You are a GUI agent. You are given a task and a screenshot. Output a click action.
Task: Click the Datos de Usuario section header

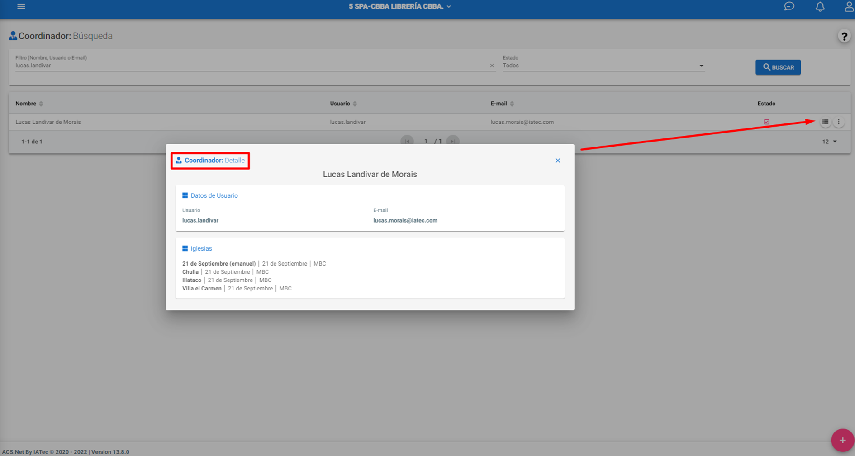[210, 195]
